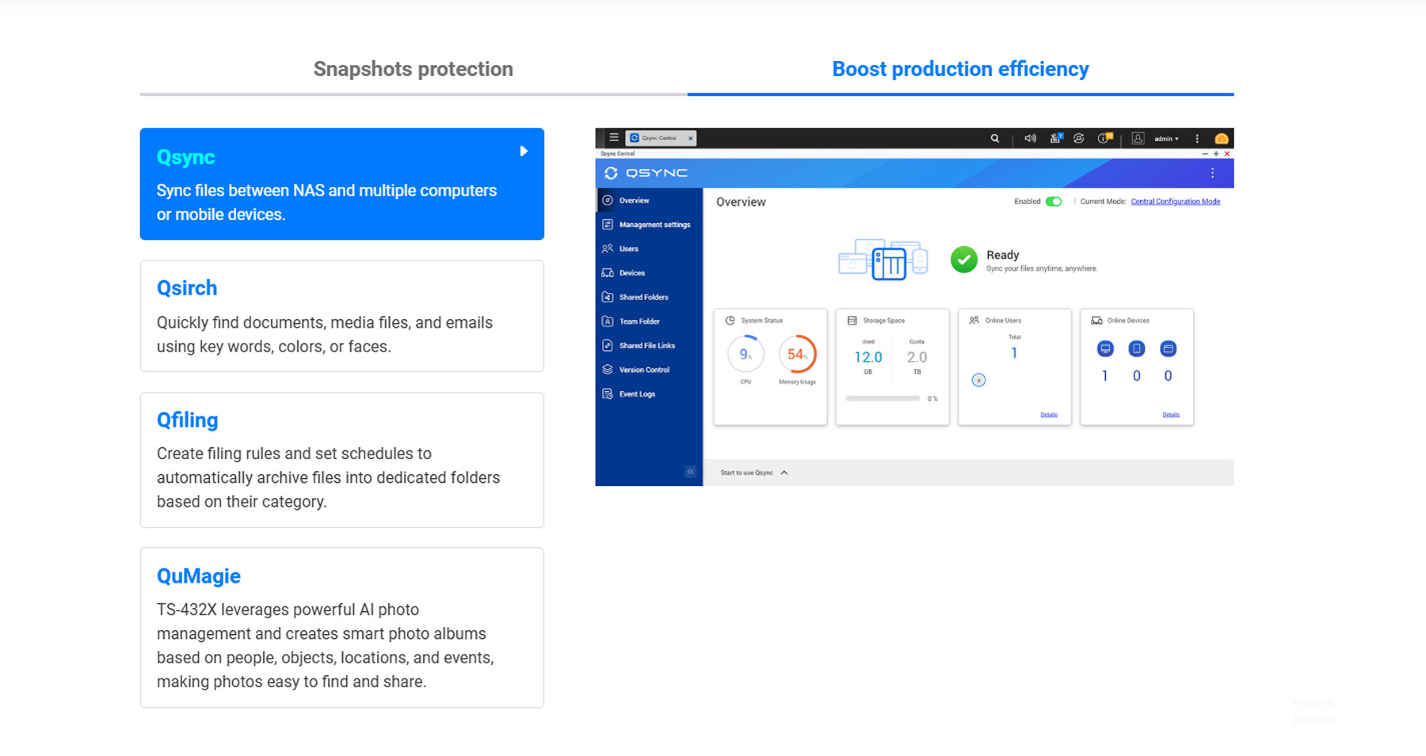Click the Central Configuration Mode link

point(1175,202)
